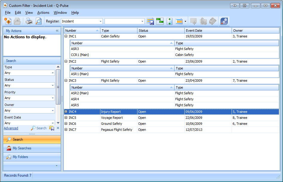Expand the INC4 row
Screen dimensions: 283x182
click(66, 112)
